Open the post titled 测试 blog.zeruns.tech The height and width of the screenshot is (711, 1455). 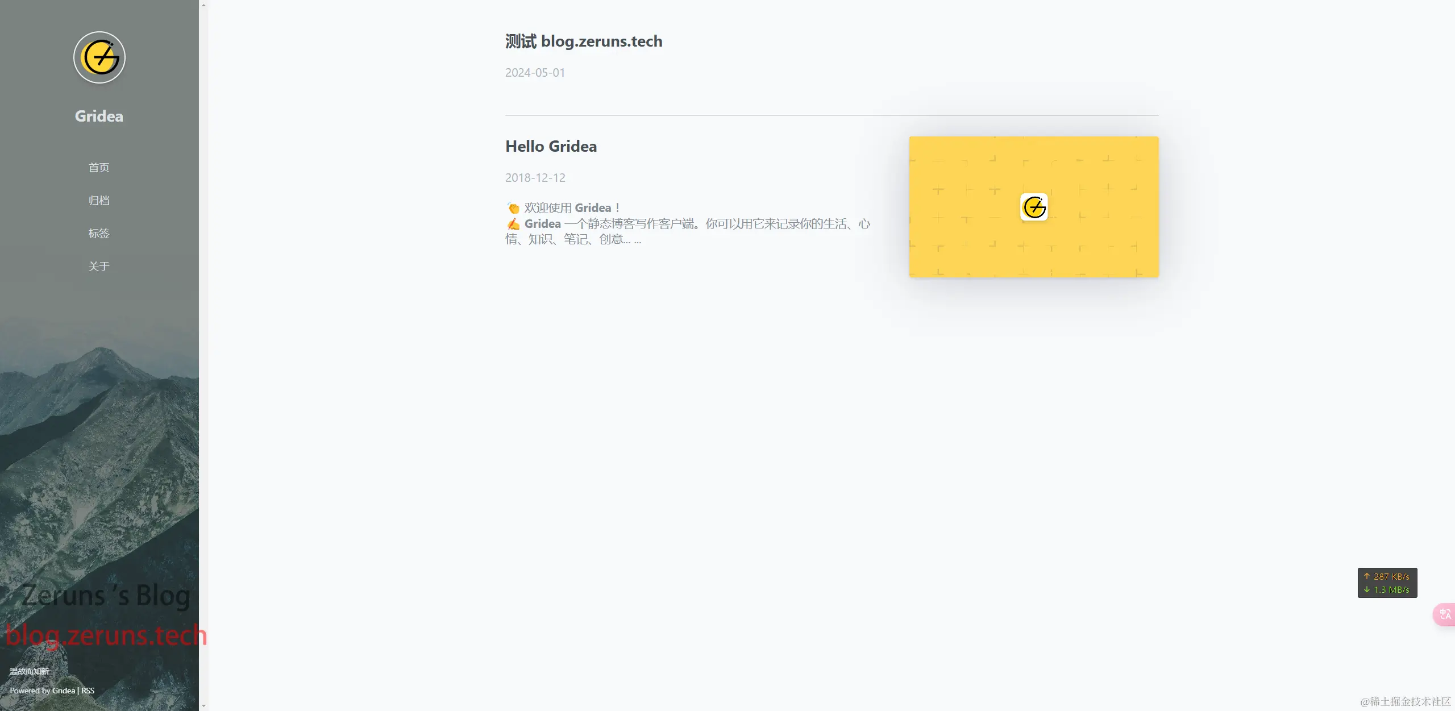click(x=584, y=41)
